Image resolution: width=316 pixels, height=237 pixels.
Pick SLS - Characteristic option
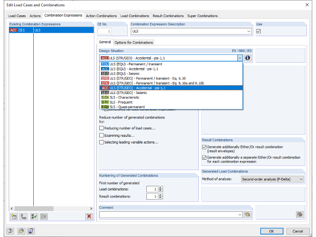point(171,97)
